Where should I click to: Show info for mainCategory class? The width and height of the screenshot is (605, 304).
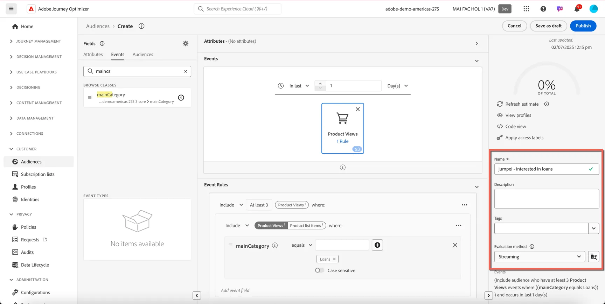181,98
